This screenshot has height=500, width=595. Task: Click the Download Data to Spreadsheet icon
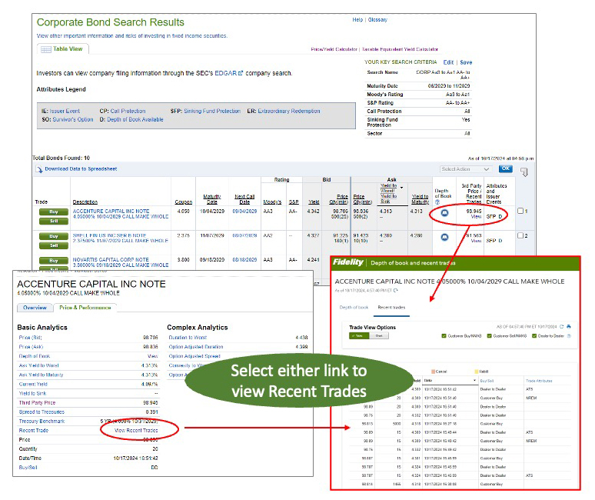(40, 168)
